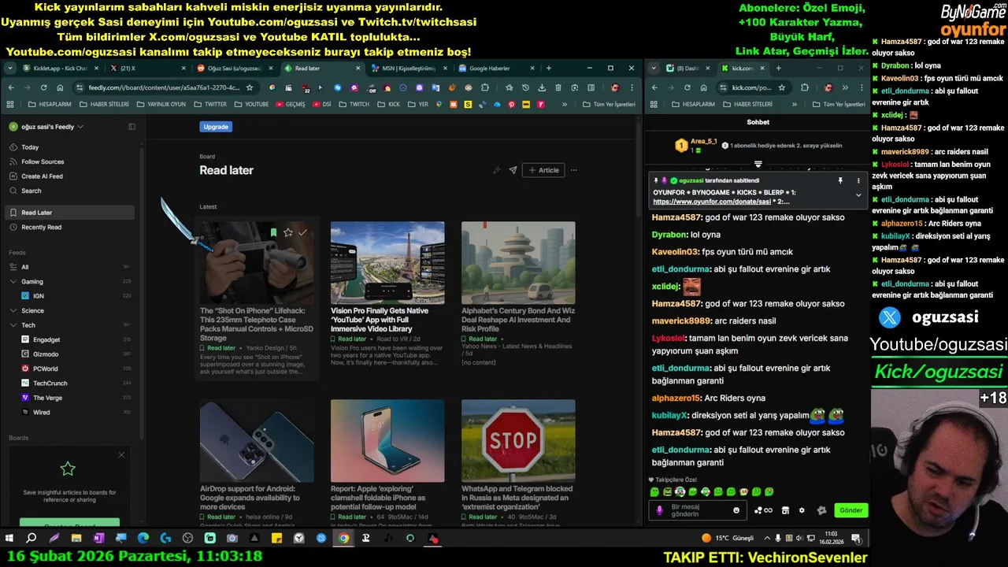
Task: Open PCWorld feed
Action: 69,369
